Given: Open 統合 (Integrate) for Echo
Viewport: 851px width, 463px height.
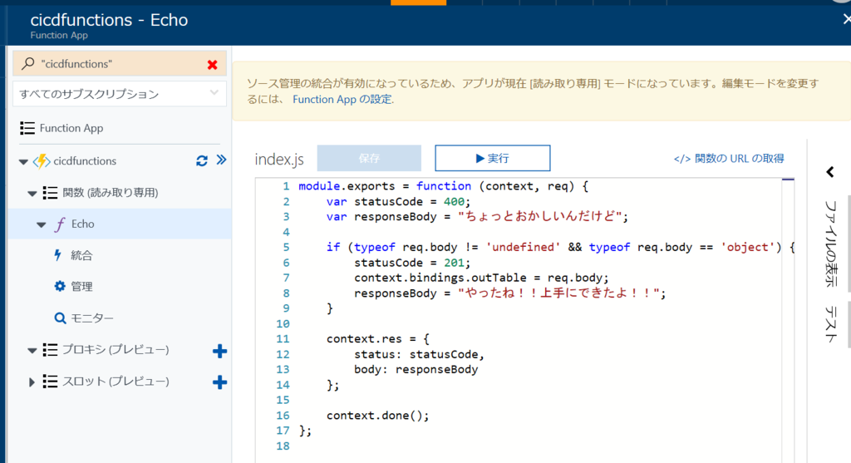Looking at the screenshot, I should [x=81, y=255].
